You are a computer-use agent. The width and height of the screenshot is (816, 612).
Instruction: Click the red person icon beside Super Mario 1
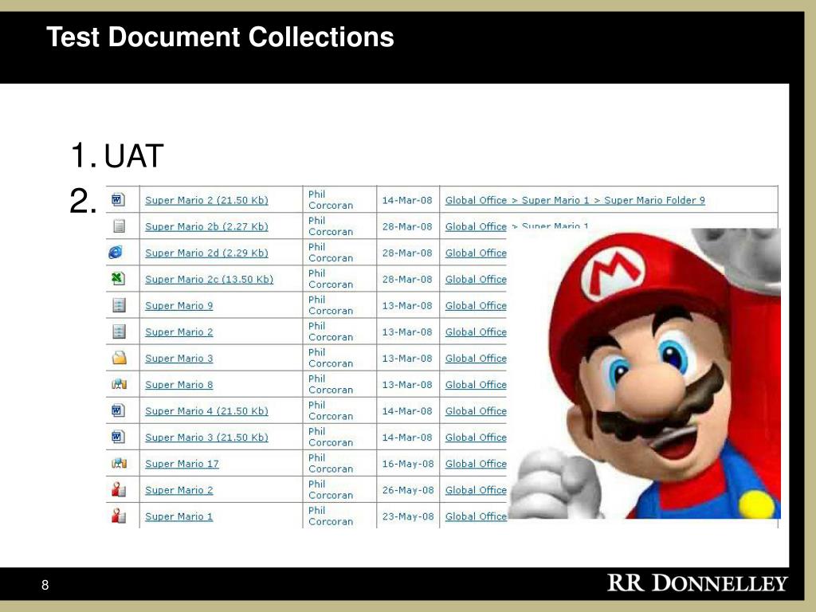click(119, 516)
